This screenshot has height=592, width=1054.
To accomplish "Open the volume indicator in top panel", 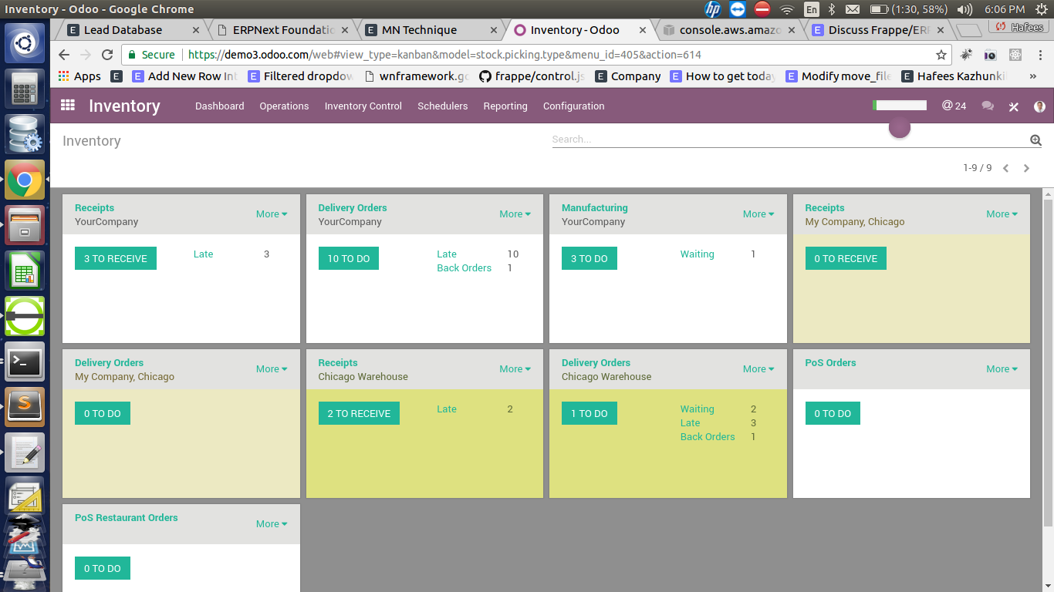I will (964, 9).
